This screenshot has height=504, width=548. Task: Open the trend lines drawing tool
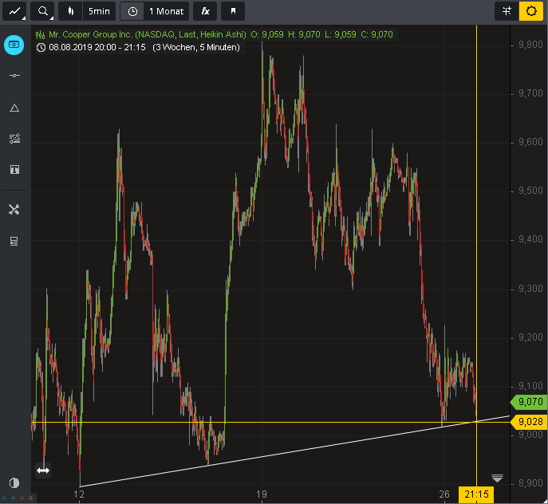tap(14, 139)
